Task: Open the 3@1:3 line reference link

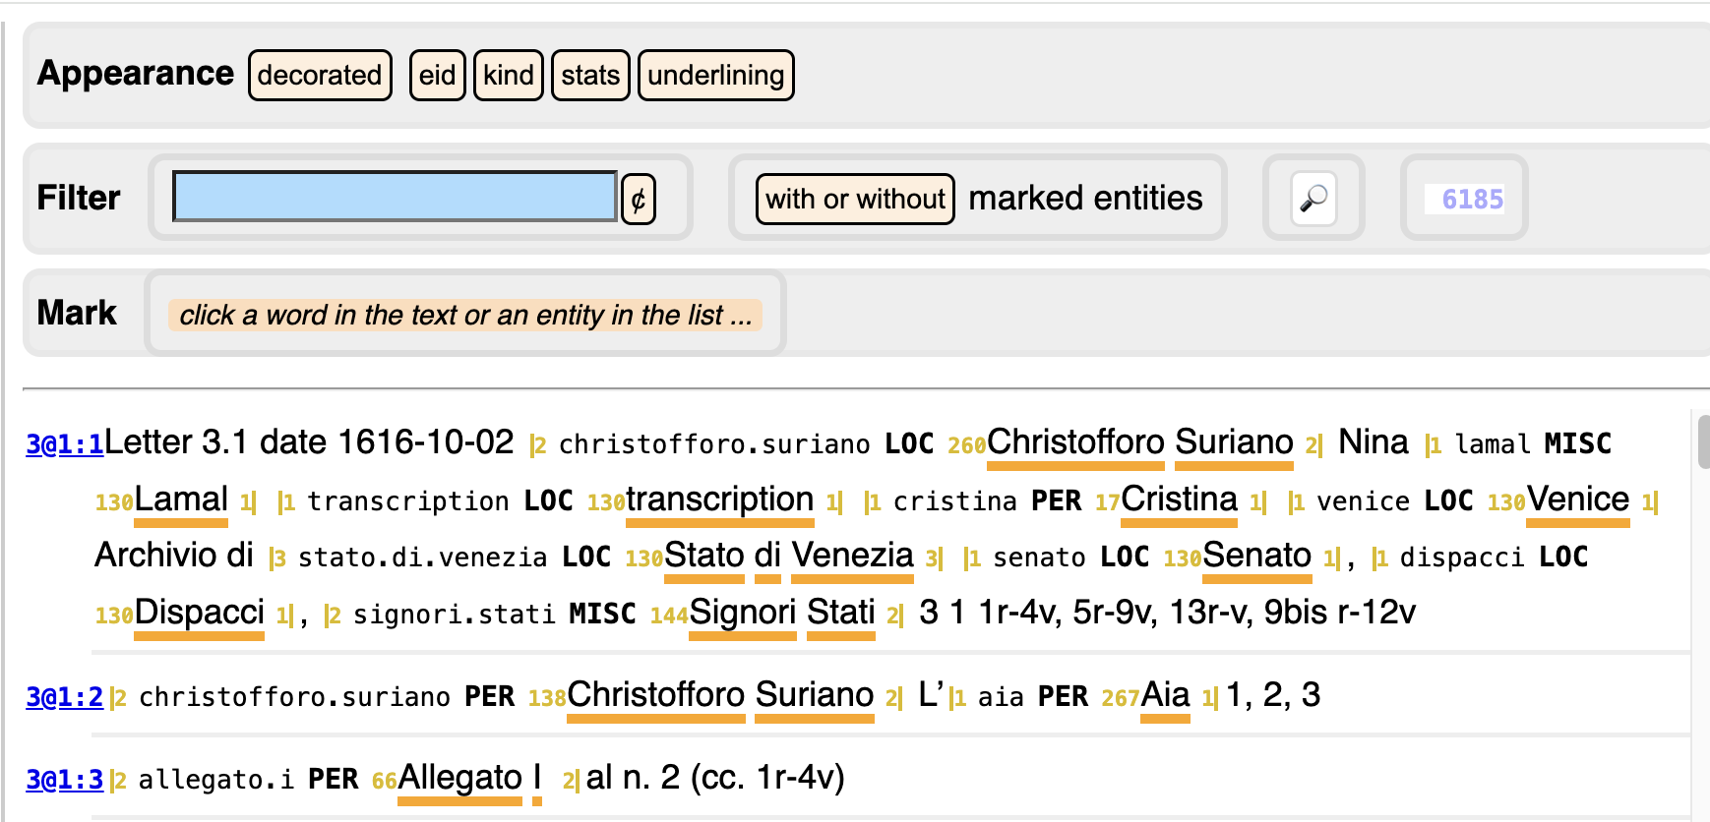Action: pyautogui.click(x=65, y=780)
